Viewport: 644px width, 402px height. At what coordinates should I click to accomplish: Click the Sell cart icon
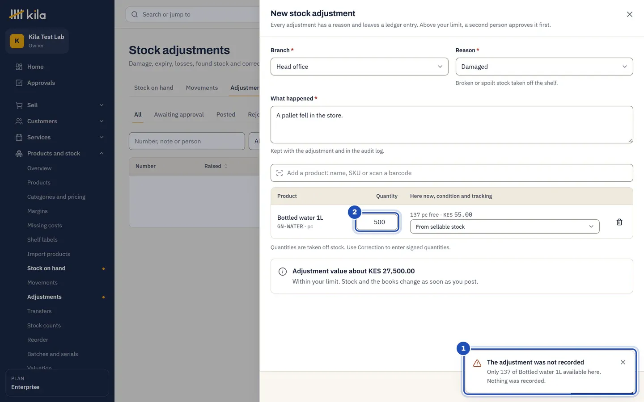coord(19,105)
